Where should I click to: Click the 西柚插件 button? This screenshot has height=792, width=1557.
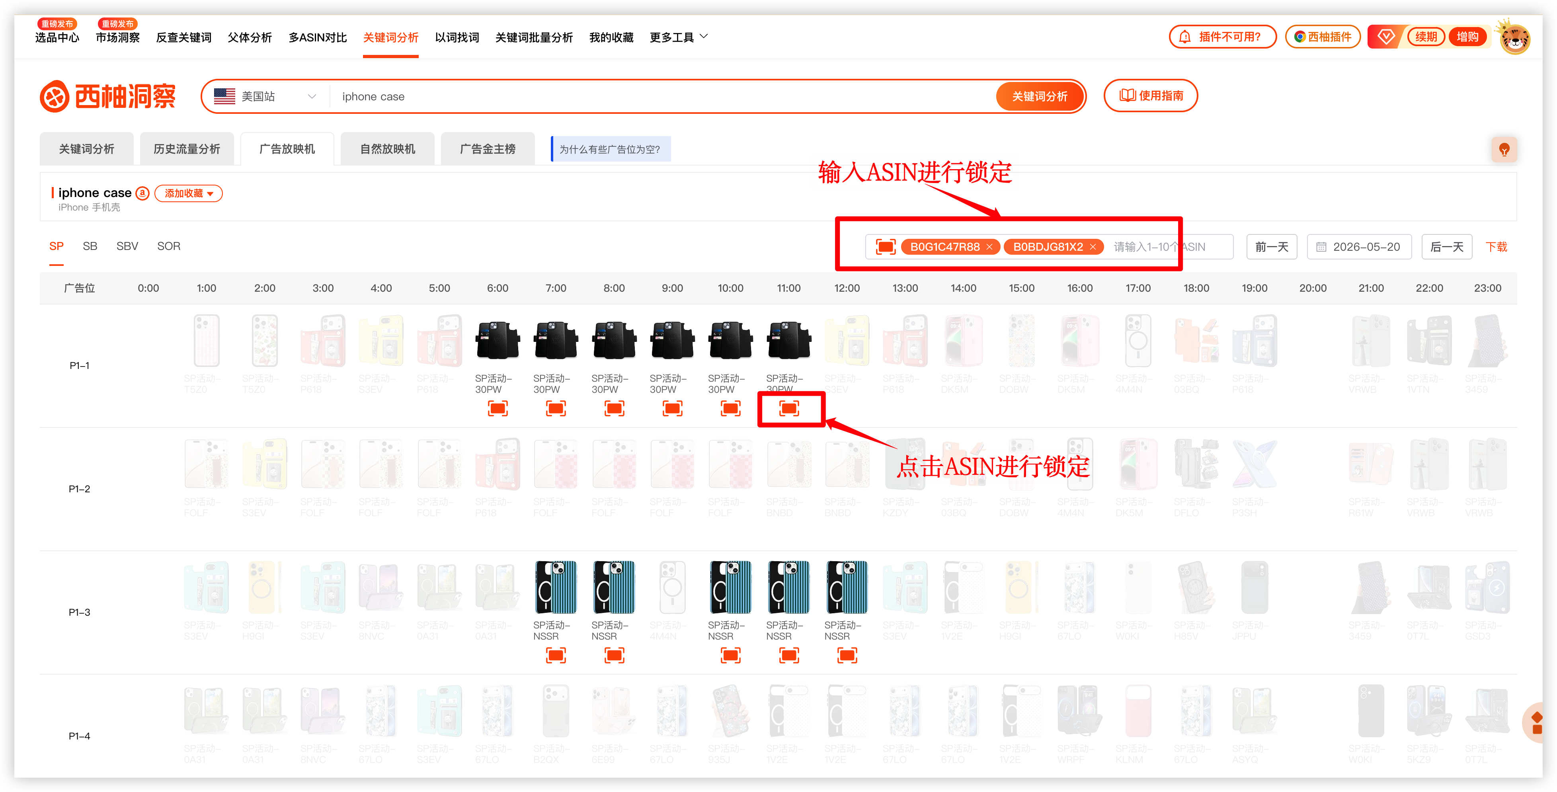[x=1323, y=37]
